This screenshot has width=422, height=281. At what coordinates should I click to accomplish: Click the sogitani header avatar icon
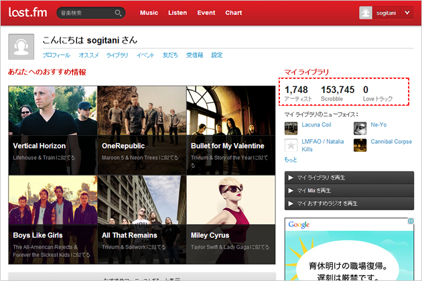366,13
